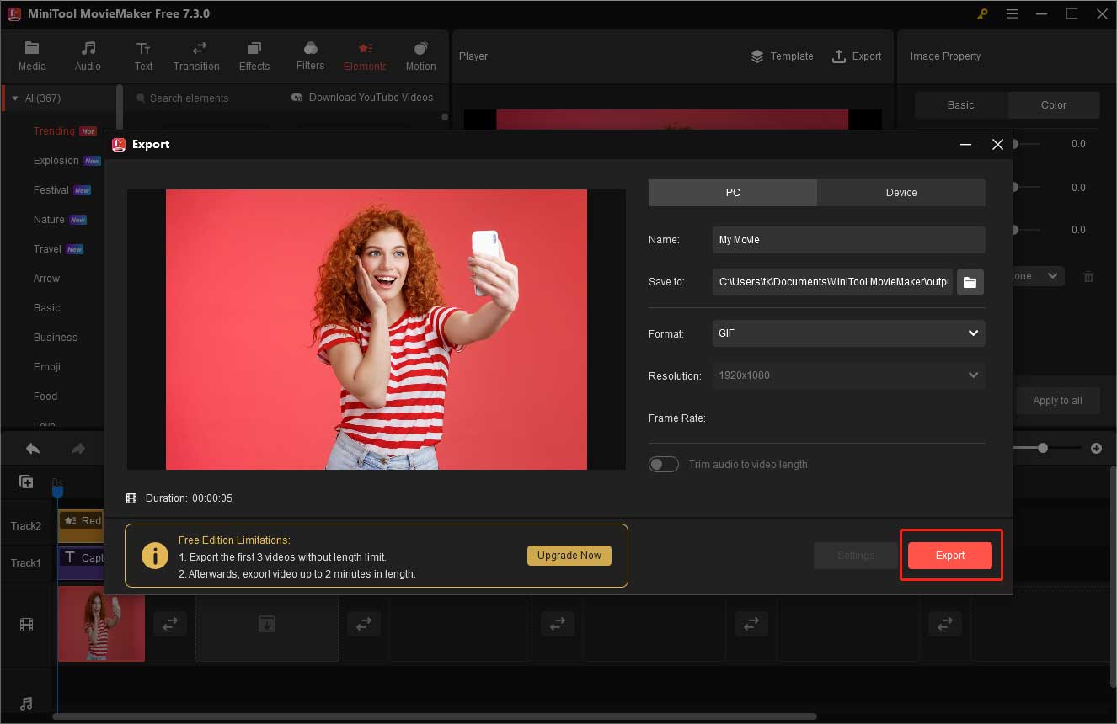Image resolution: width=1117 pixels, height=724 pixels.
Task: Select the Emoji elements category
Action: (x=46, y=367)
